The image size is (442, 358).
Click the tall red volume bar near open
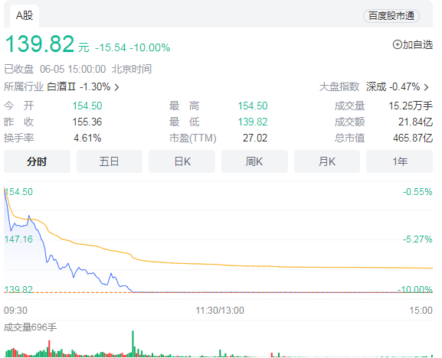(49, 349)
